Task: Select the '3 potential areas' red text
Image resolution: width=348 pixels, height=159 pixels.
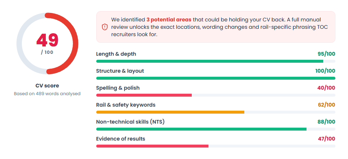Action: tap(169, 20)
